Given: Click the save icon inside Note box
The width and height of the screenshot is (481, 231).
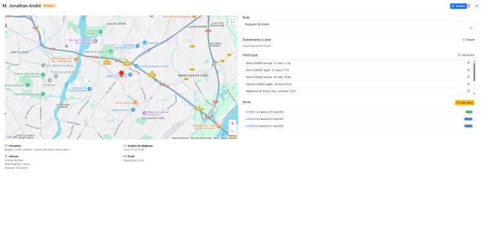Looking at the screenshot, I should [x=471, y=28].
